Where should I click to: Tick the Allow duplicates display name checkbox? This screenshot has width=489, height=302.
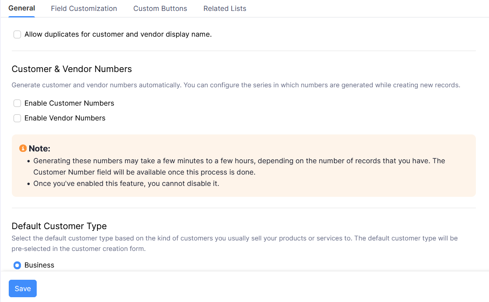[17, 34]
